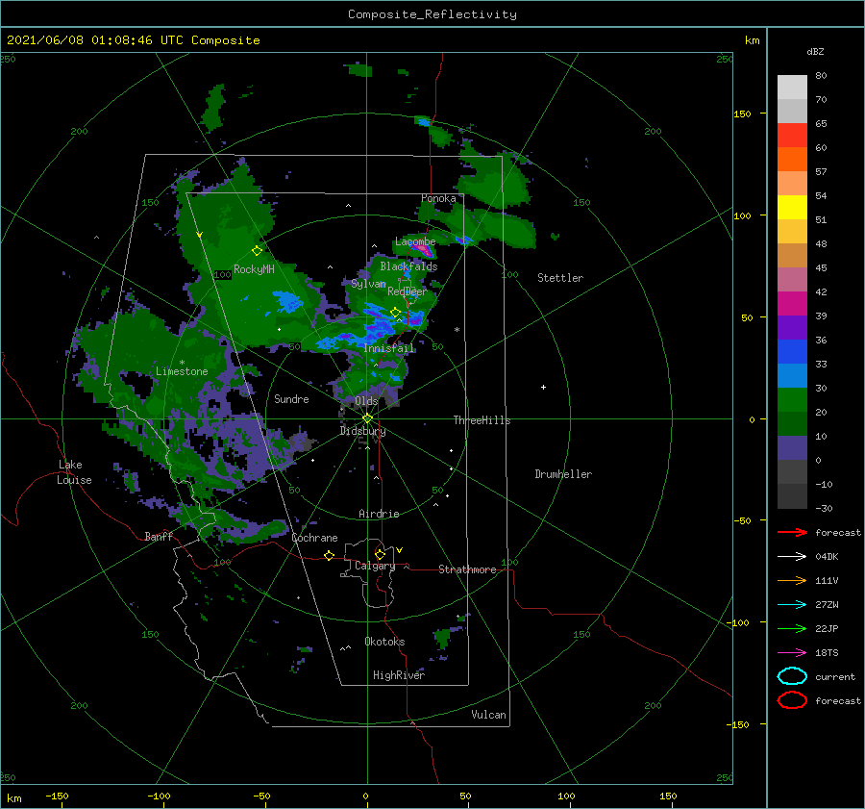Select the white 04DK arrow symbol

pyautogui.click(x=792, y=557)
